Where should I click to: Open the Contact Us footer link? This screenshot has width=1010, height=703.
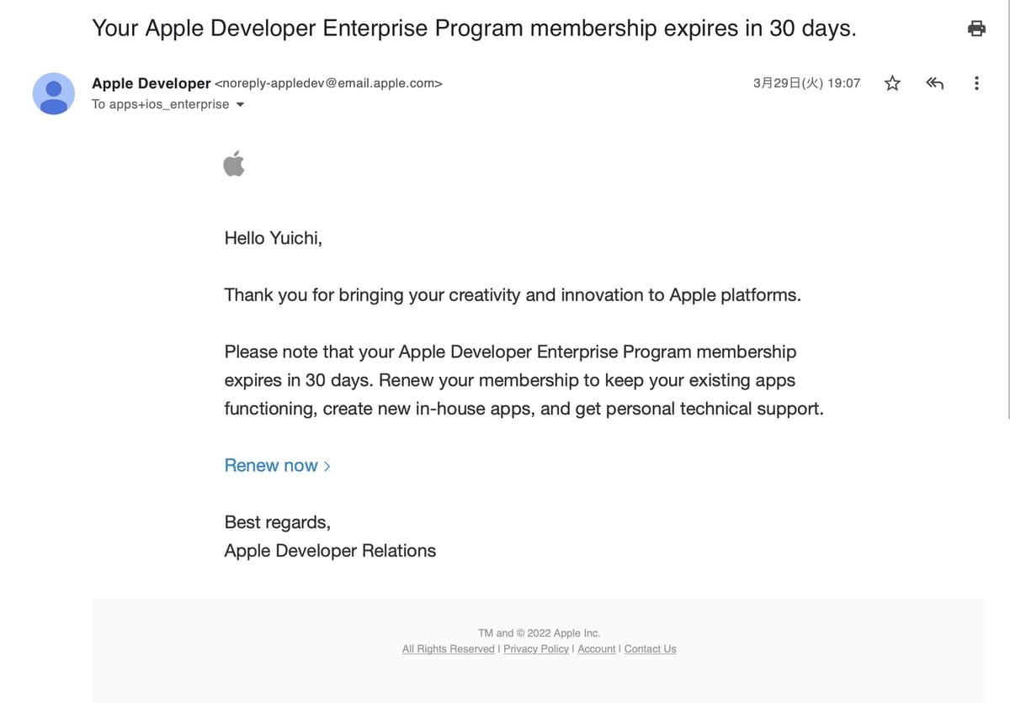[650, 649]
